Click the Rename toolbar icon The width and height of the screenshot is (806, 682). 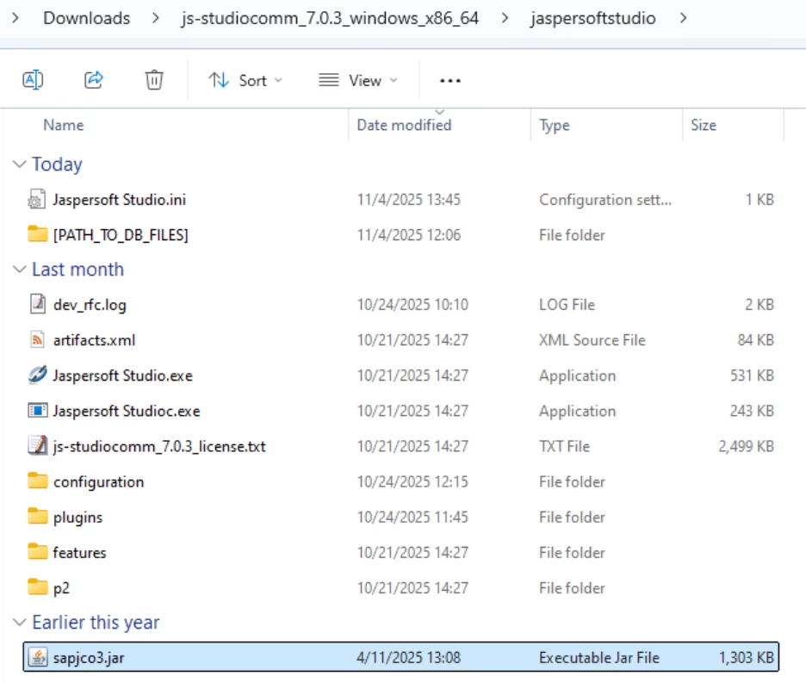click(33, 80)
